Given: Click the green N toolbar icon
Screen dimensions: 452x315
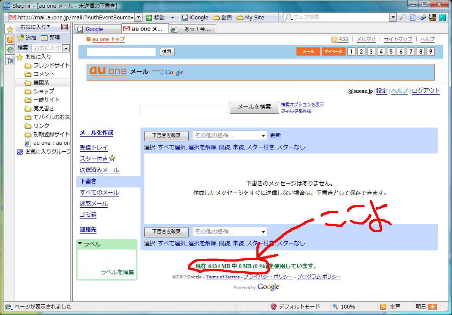Looking at the screenshot, I should tap(442, 17).
